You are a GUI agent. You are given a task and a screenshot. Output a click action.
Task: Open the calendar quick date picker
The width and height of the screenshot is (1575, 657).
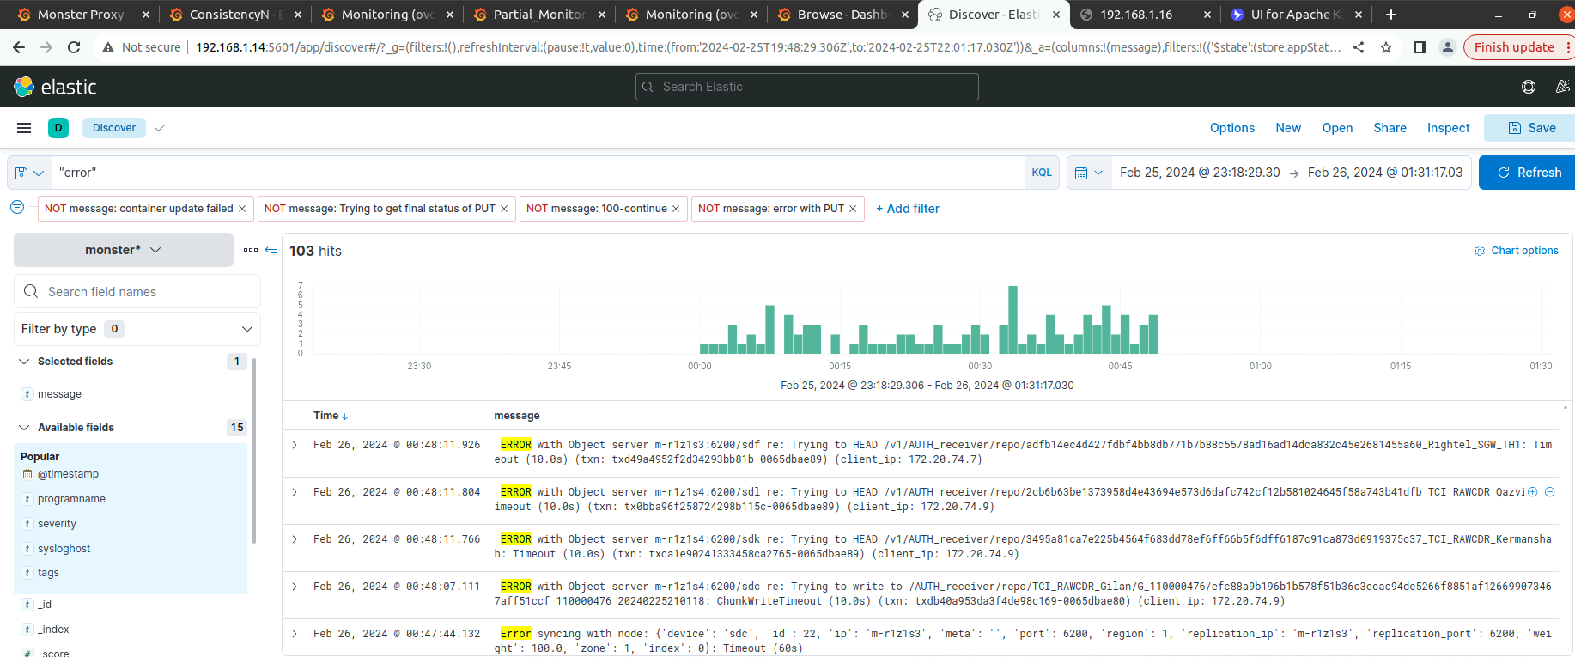point(1087,173)
